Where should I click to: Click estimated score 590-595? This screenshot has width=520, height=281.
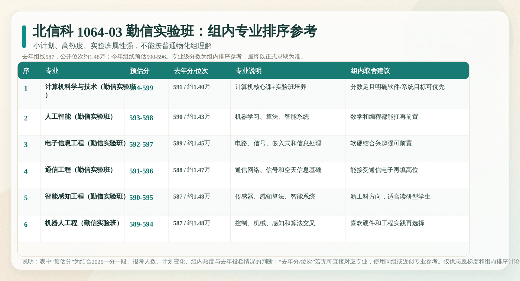[141, 198]
